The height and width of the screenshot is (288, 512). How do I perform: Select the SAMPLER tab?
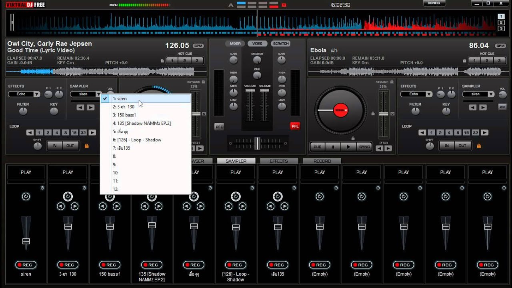tap(236, 161)
